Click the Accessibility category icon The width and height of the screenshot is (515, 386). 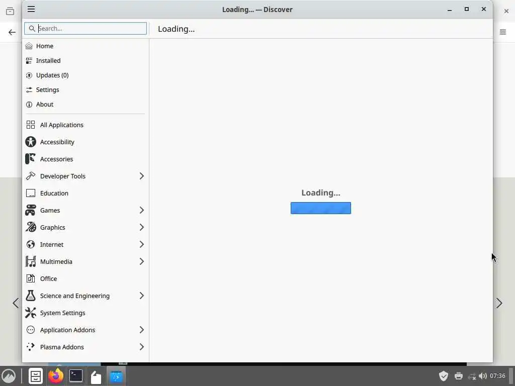pyautogui.click(x=31, y=142)
